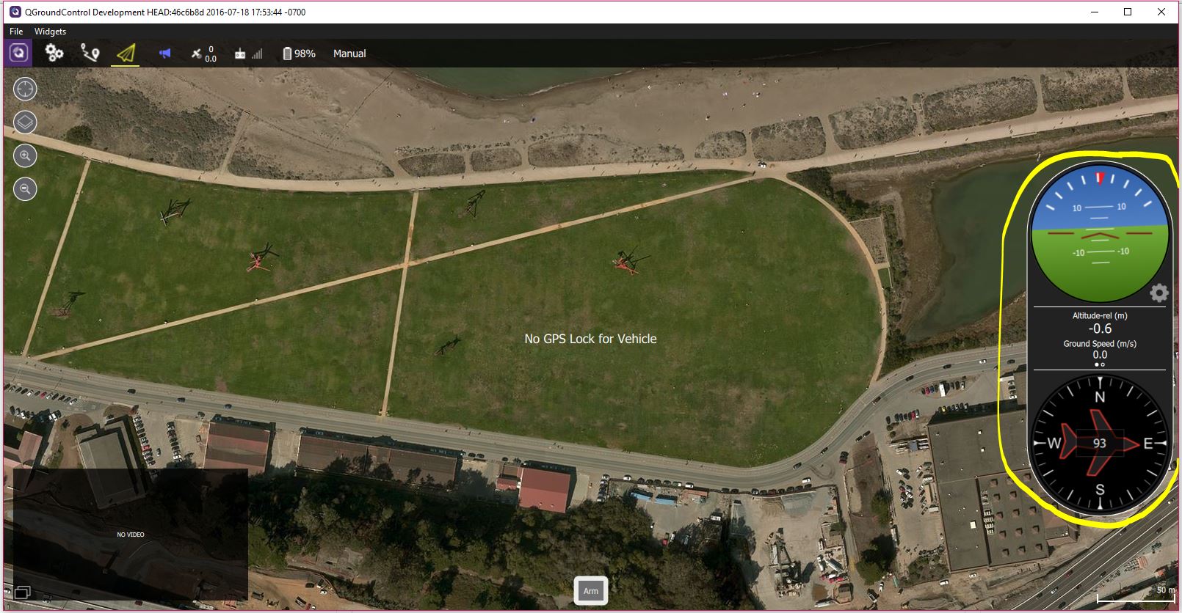Open the QGroundControl application settings icon
This screenshot has width=1182, height=613.
click(19, 53)
